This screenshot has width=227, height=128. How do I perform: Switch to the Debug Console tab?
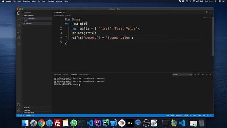(x=85, y=75)
